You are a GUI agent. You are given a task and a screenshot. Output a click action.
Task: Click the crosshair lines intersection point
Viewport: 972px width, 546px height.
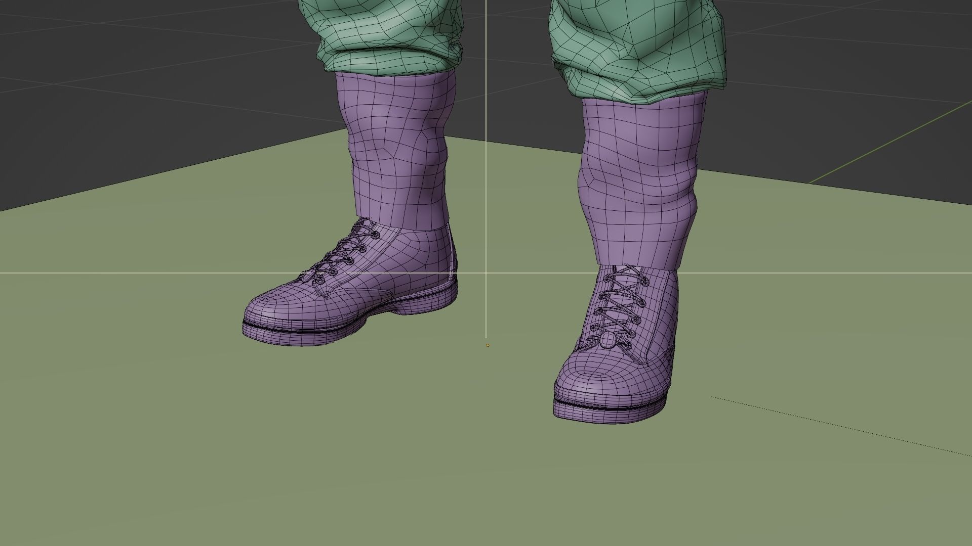[x=486, y=273]
